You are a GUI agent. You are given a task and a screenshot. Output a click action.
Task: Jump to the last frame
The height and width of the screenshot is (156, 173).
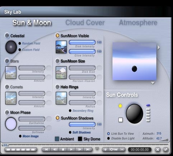pos(88,150)
